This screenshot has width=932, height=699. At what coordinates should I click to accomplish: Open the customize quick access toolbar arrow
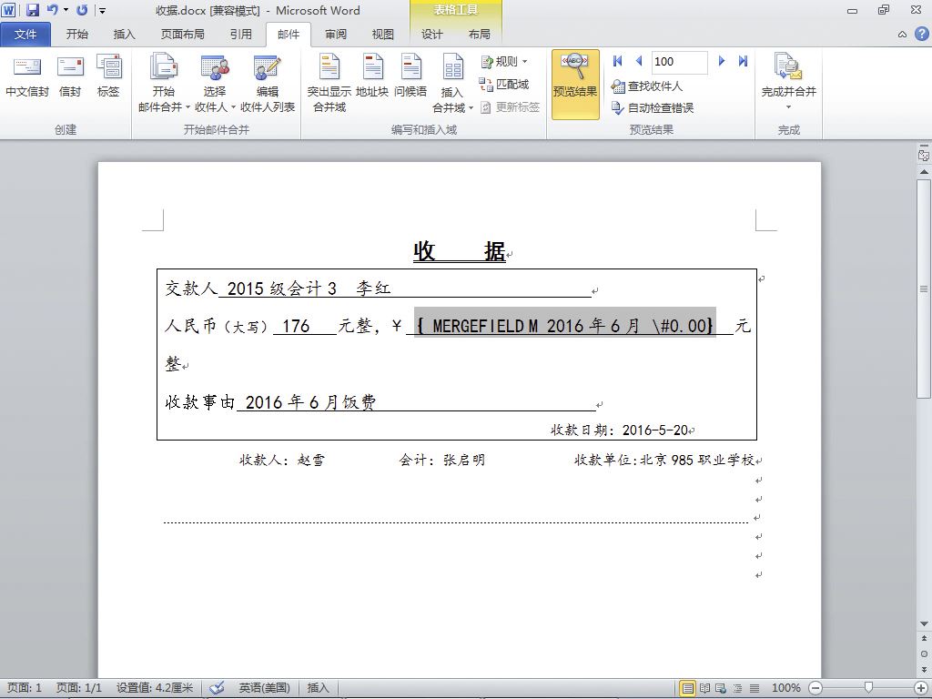pyautogui.click(x=102, y=11)
